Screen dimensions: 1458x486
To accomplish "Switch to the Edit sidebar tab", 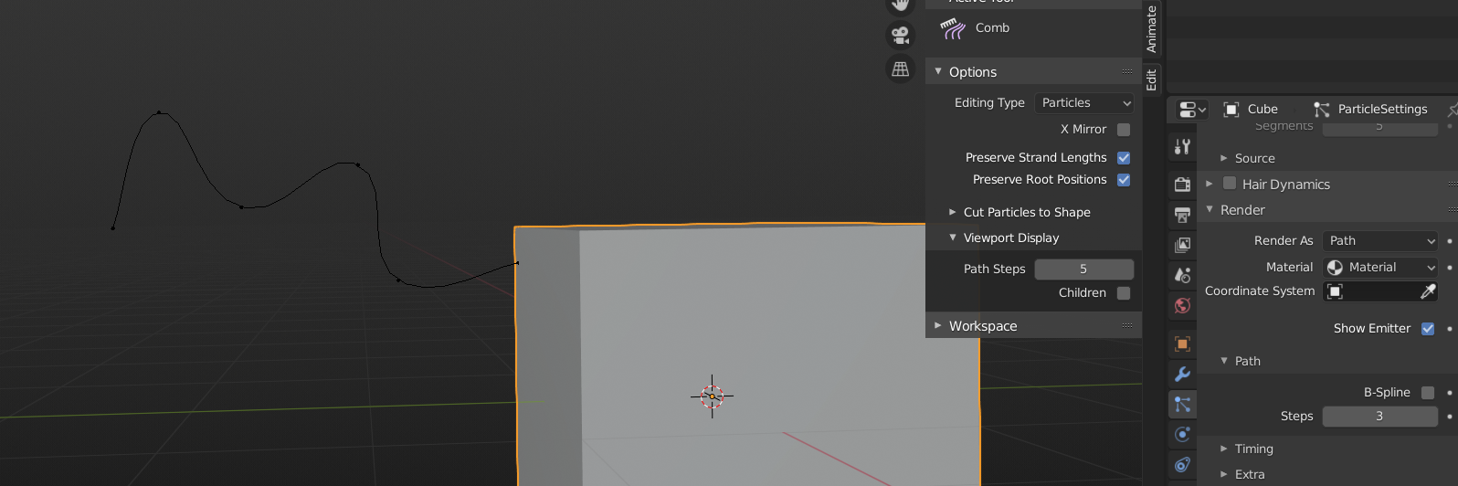I will pos(1151,79).
